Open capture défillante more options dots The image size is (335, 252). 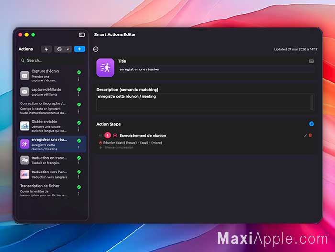tap(79, 94)
